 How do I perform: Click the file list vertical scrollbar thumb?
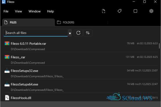click(159, 46)
